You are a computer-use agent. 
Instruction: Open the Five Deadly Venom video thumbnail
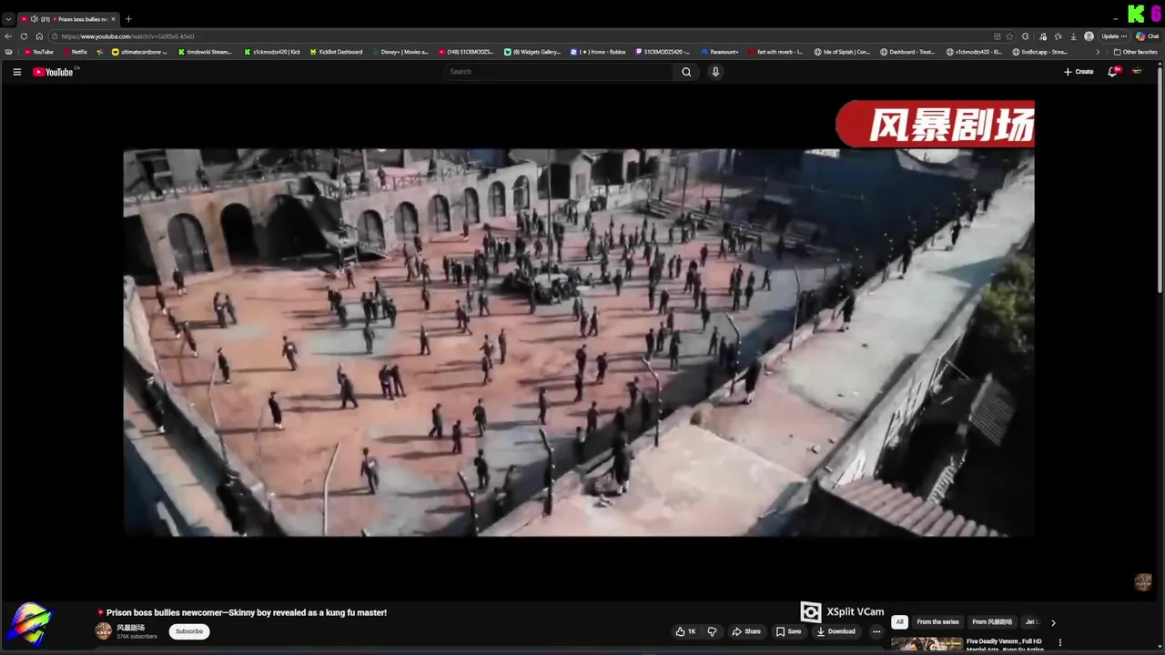(x=927, y=645)
